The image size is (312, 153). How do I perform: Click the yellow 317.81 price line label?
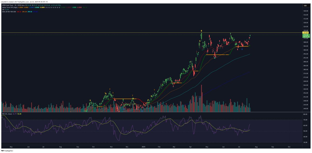(306, 32)
